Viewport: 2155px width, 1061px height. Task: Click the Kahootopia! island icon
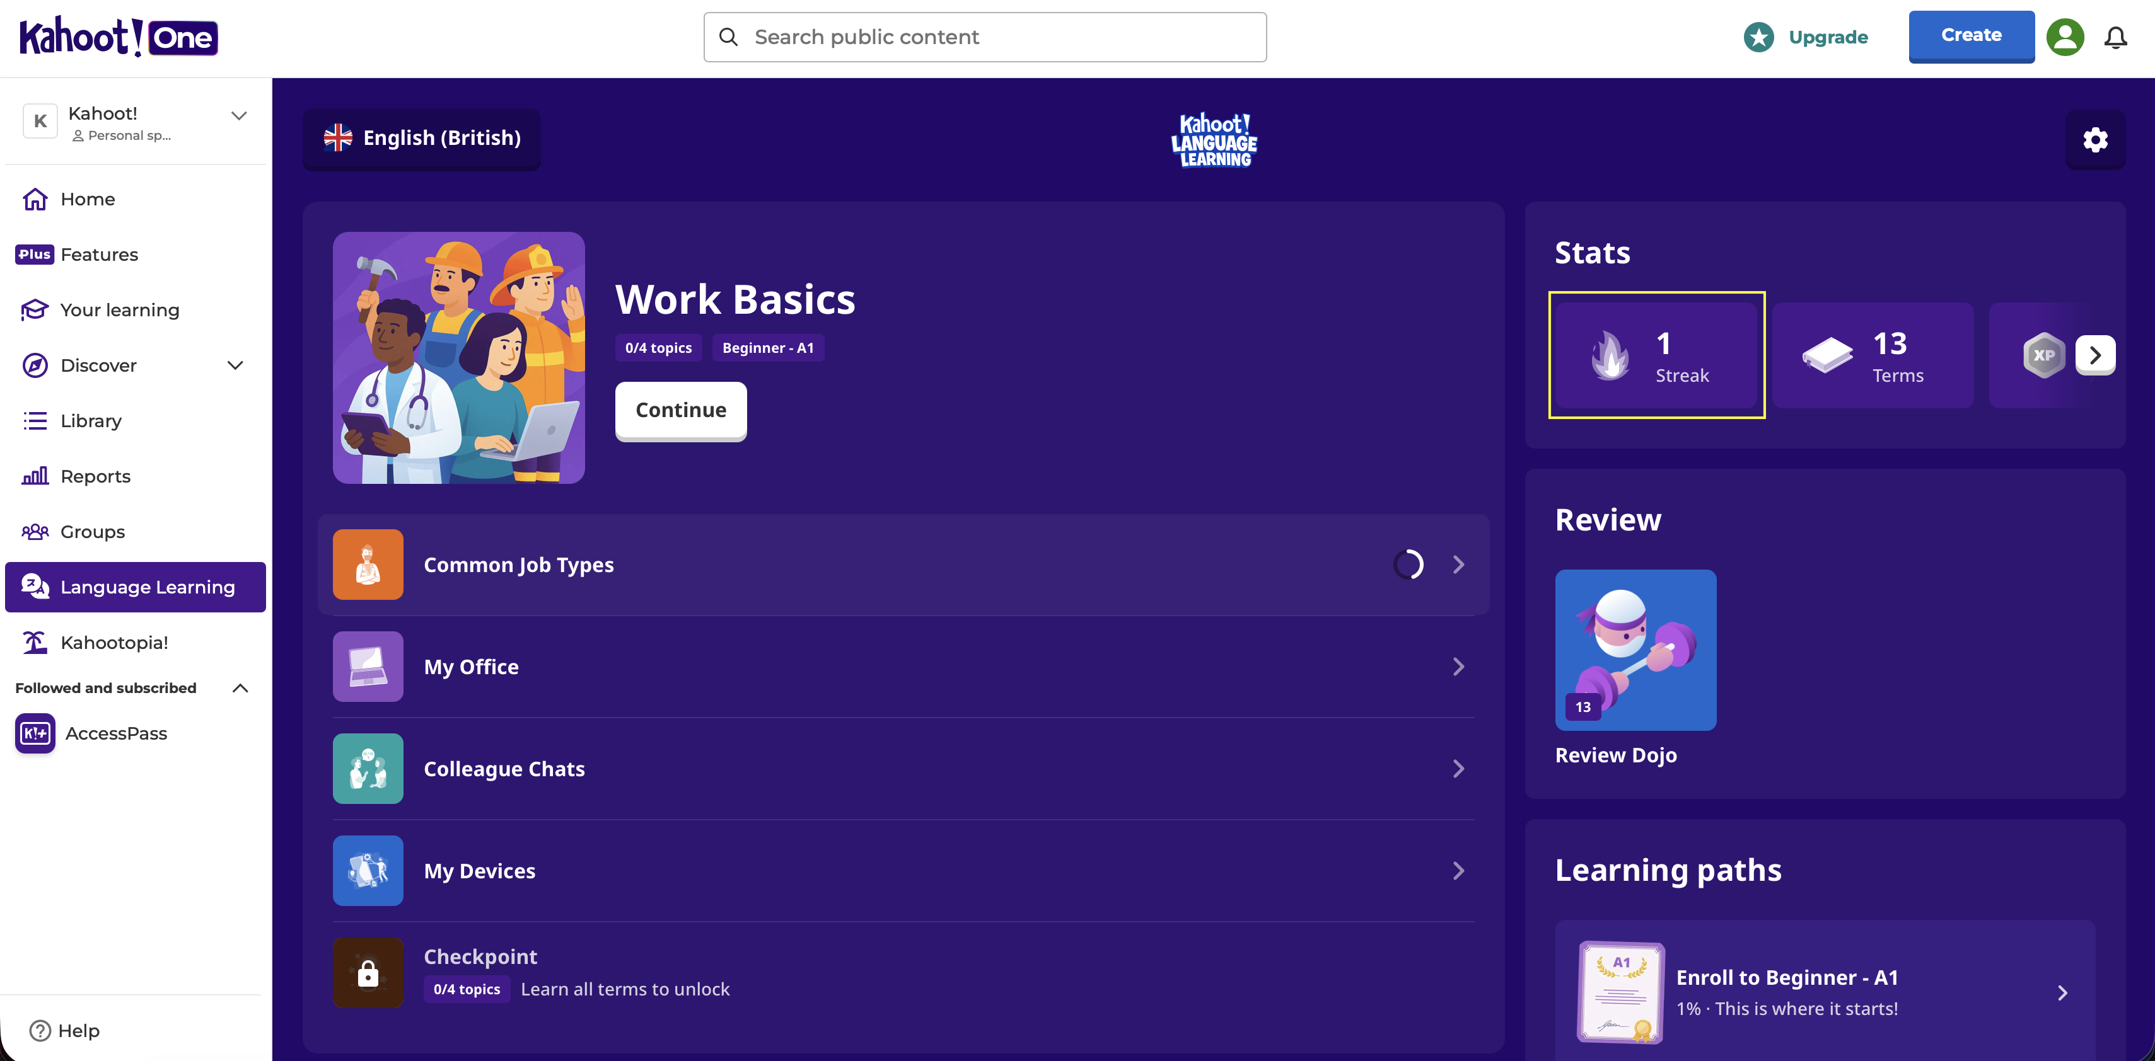35,642
